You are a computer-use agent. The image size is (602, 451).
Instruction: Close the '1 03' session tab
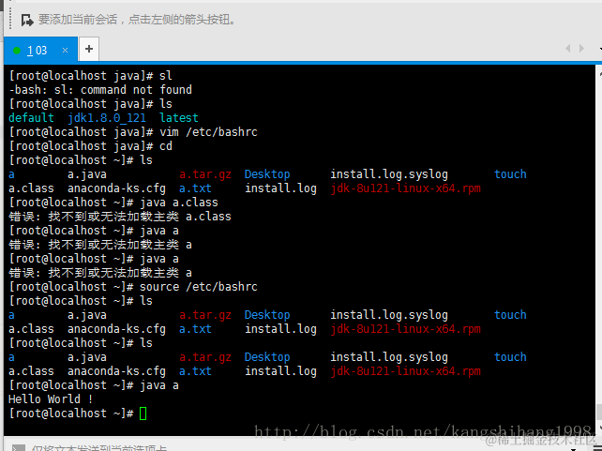[x=65, y=50]
